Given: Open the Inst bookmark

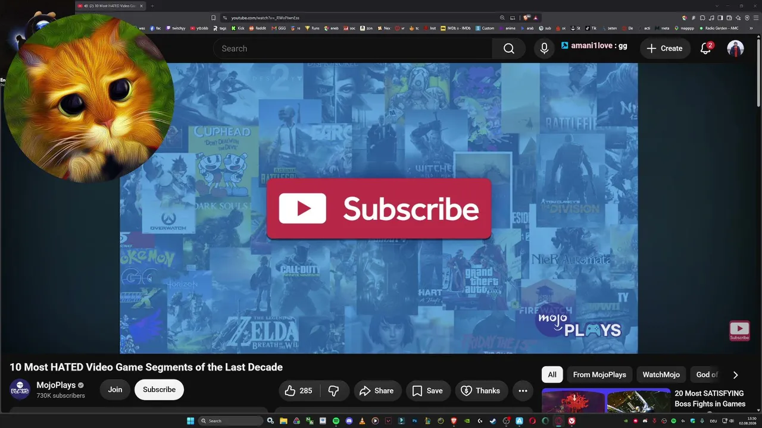Looking at the screenshot, I should 430,28.
